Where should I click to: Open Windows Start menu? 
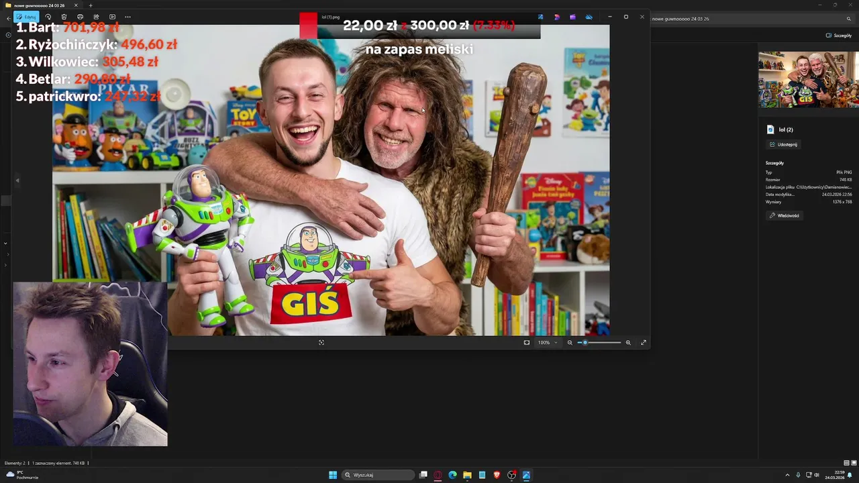tap(333, 475)
